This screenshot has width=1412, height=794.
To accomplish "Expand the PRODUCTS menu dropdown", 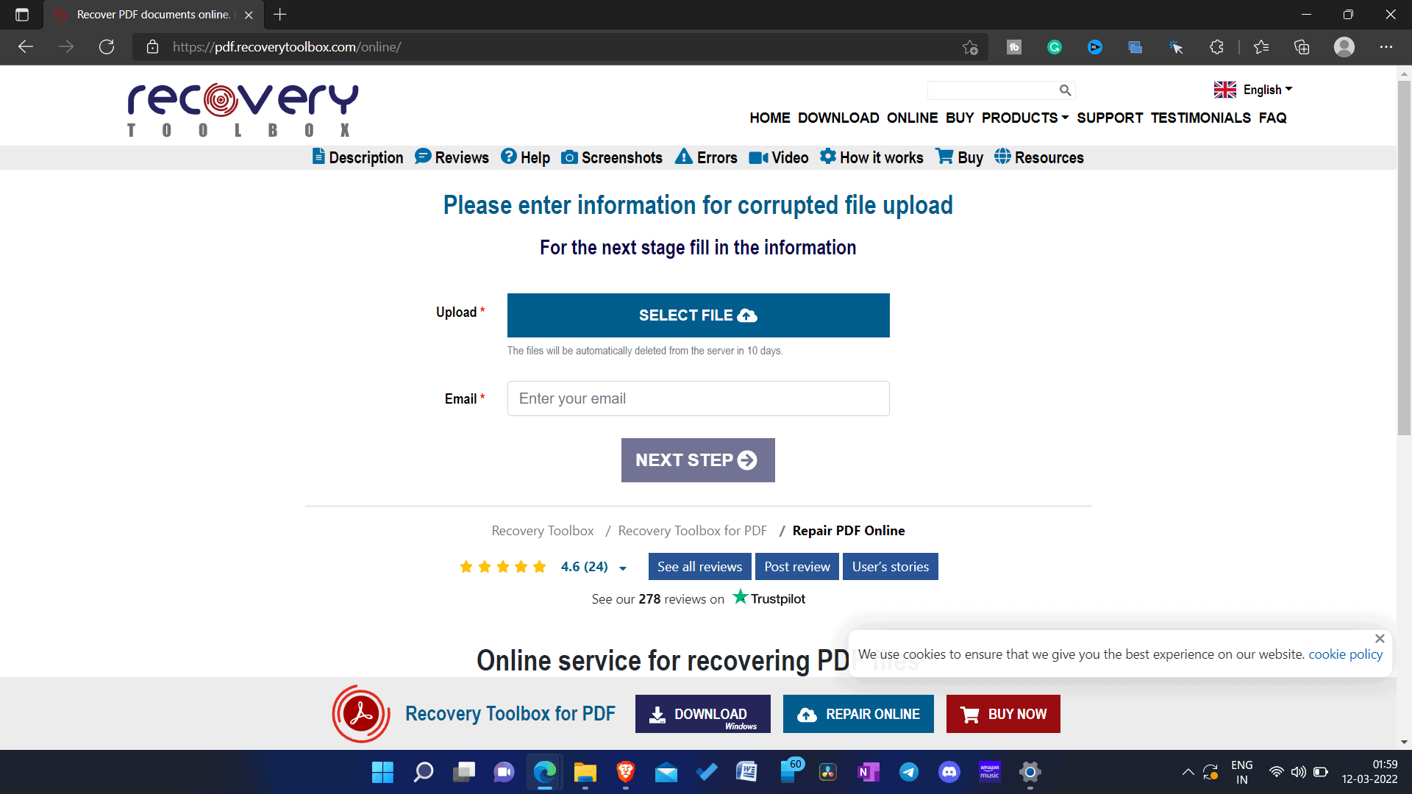I will pyautogui.click(x=1025, y=118).
